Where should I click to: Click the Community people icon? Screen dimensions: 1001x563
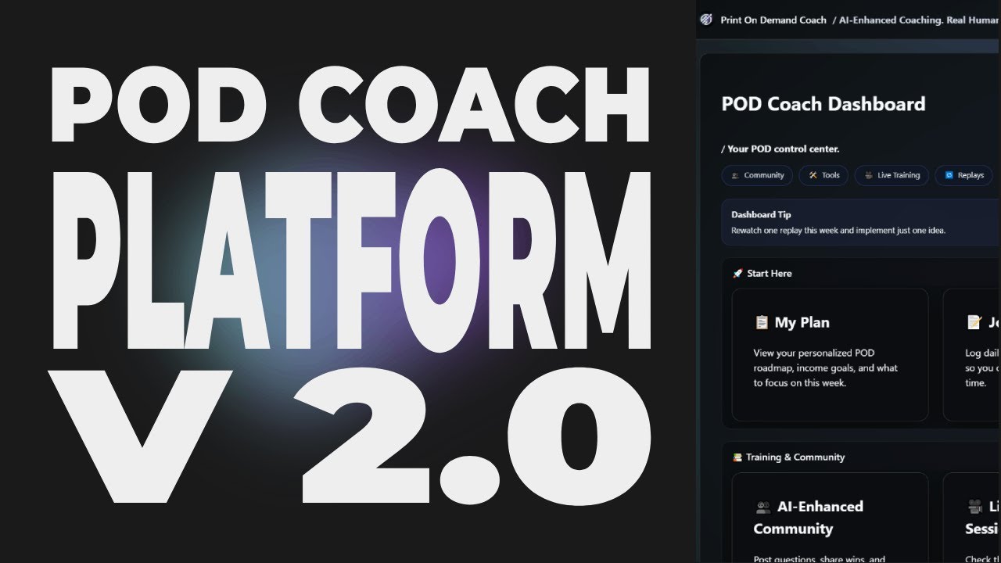point(735,175)
